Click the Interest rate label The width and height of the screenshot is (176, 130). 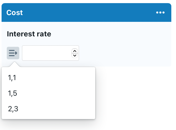click(x=29, y=34)
